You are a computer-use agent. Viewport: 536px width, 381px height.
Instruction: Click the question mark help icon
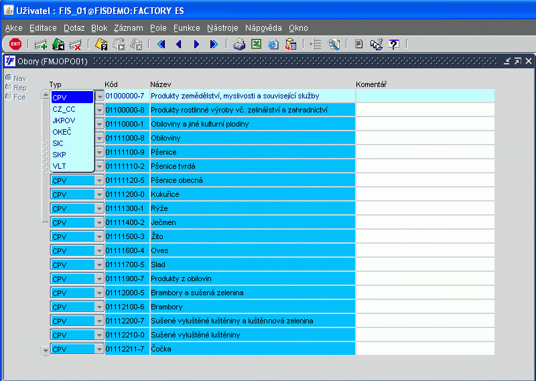coord(394,44)
